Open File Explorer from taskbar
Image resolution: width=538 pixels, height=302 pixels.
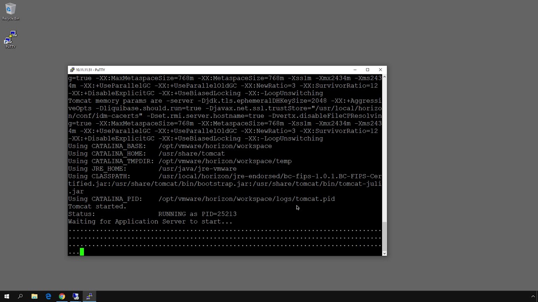point(34,297)
